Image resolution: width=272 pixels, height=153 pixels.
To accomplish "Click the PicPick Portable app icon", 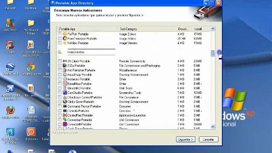I will pos(65,34).
